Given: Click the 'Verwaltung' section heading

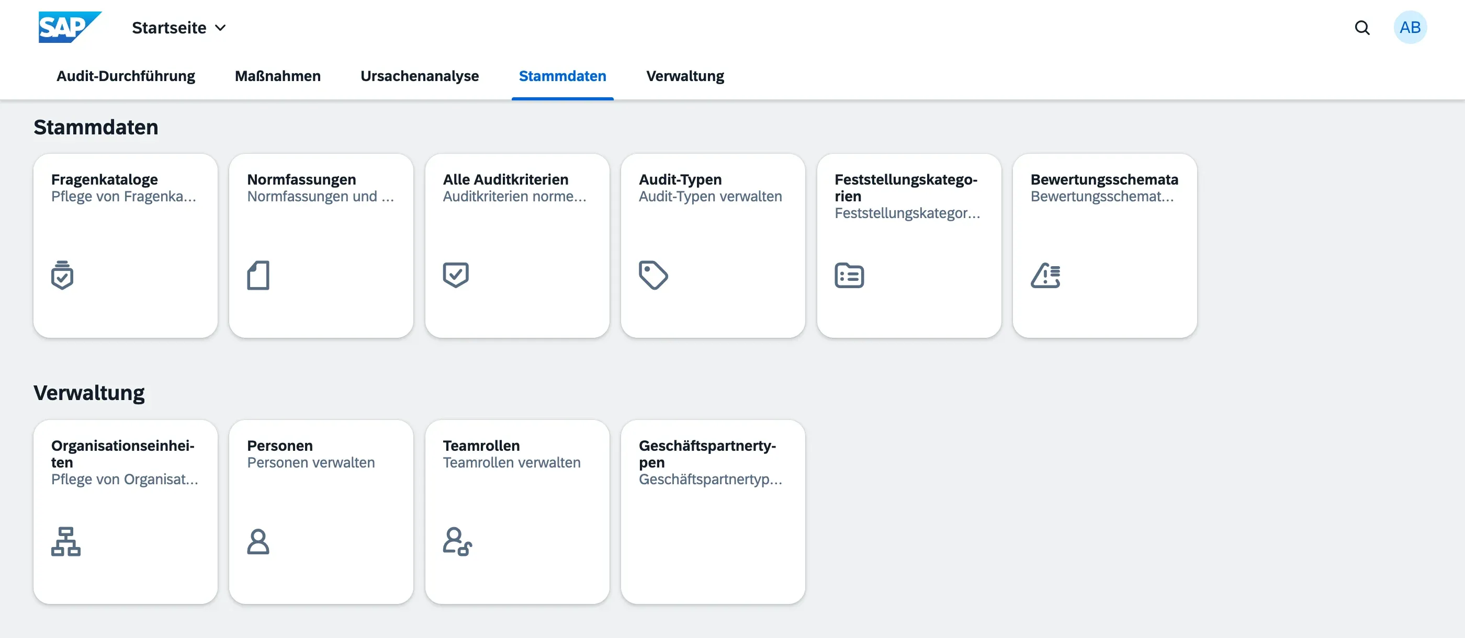Looking at the screenshot, I should 89,393.
